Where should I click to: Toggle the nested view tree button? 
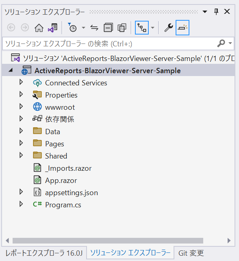(142, 28)
